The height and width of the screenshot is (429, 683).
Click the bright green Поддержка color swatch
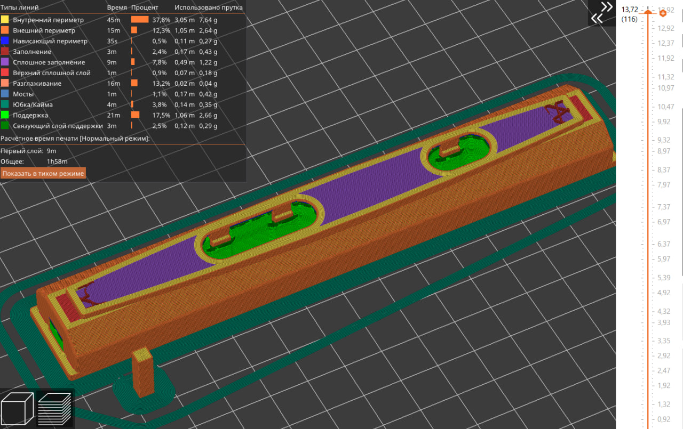5,116
